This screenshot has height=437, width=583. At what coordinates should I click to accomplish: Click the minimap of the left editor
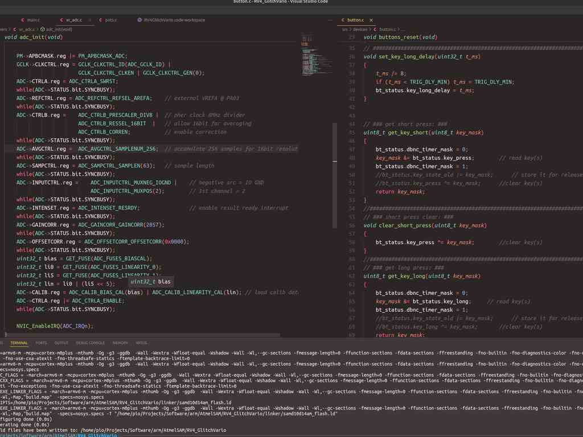316,56
